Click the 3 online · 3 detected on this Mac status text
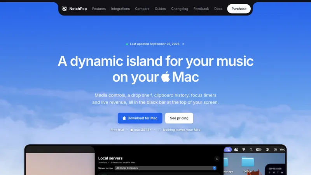The width and height of the screenshot is (311, 175). pos(117,163)
